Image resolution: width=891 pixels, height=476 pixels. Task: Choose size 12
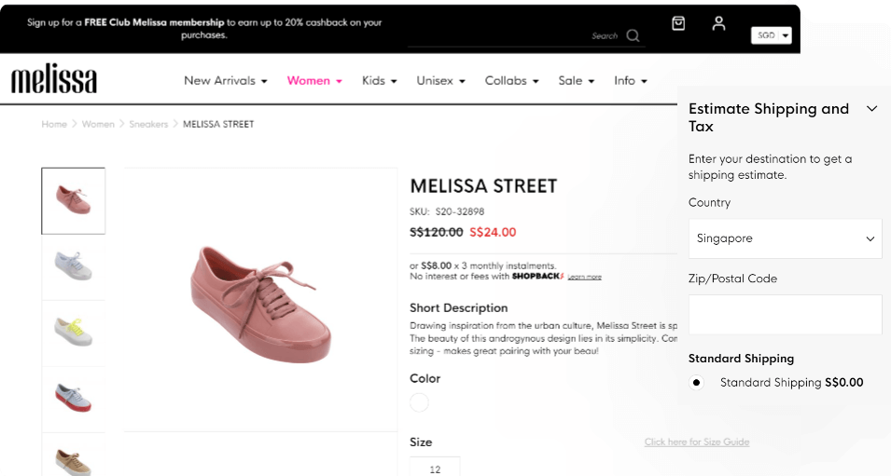point(435,469)
